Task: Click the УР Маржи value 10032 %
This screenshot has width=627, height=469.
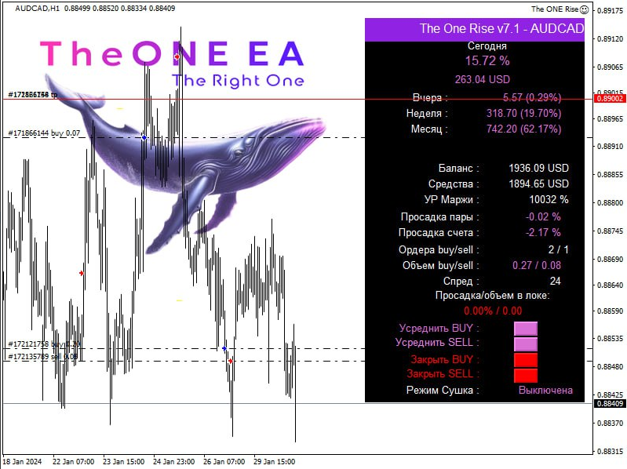Action: point(549,200)
